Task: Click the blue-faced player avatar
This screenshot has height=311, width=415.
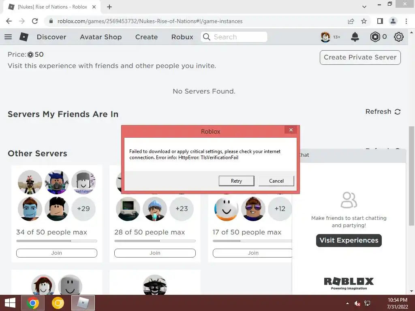Action: coord(30,209)
